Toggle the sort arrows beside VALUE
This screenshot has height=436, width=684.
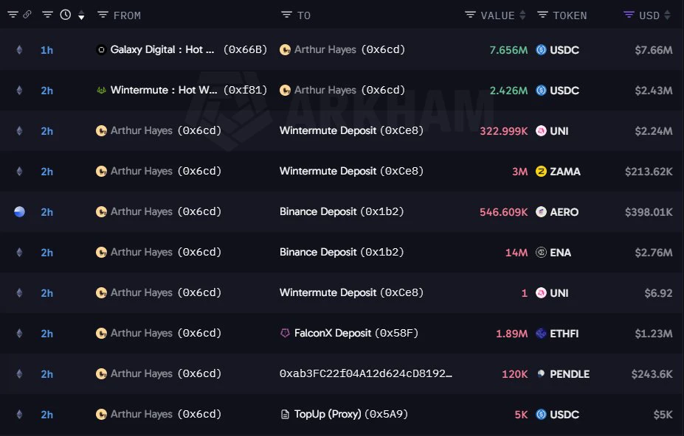[x=522, y=15]
